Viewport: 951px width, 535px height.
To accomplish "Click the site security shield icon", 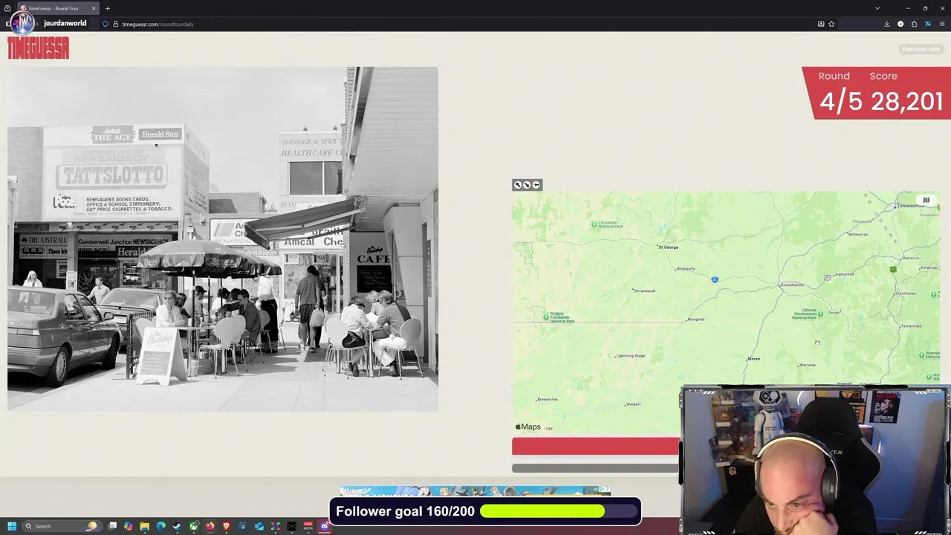I will [x=106, y=24].
